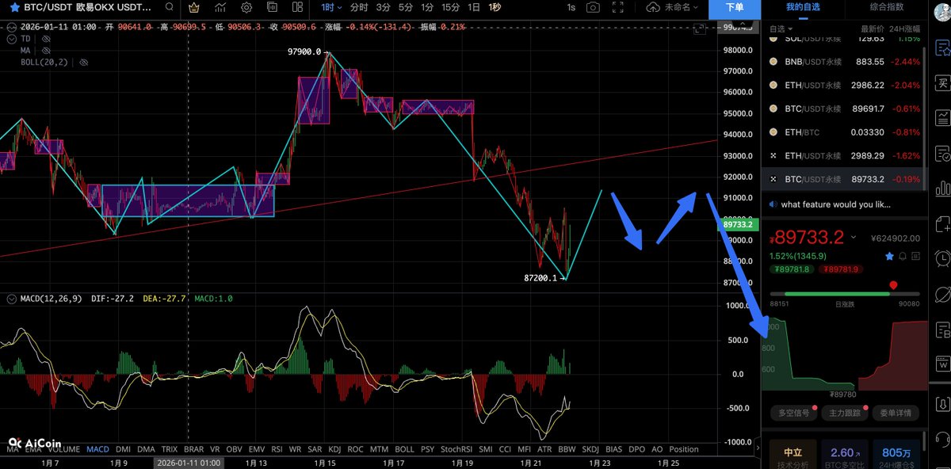The width and height of the screenshot is (951, 469).
Task: Select the StochRSI indicator tab
Action: point(456,449)
